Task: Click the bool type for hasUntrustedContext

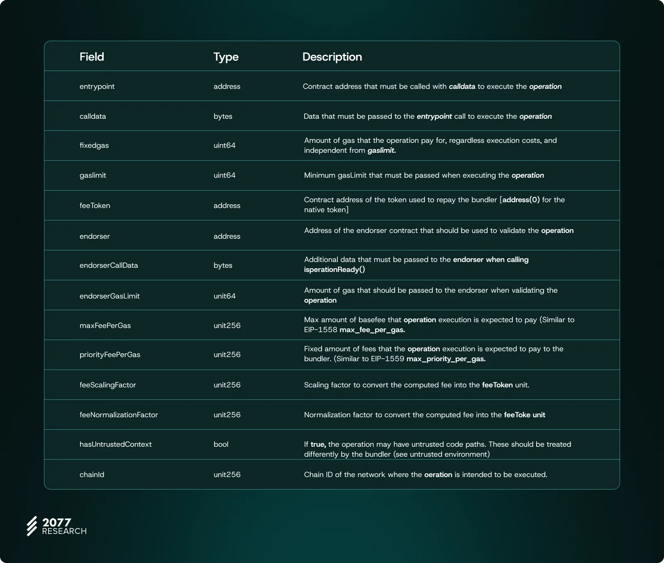Action: (x=221, y=444)
